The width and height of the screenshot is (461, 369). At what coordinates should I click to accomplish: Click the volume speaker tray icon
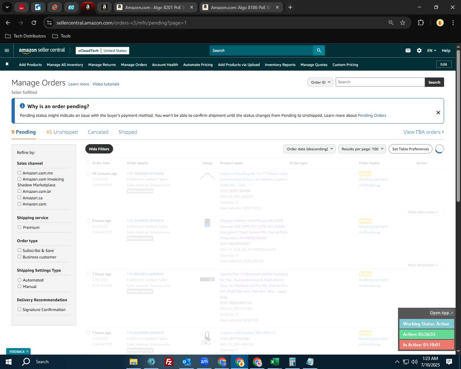coord(414,362)
